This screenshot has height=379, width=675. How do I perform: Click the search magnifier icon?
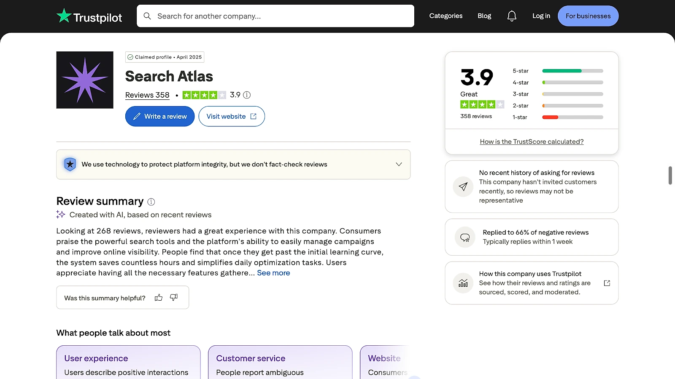(x=147, y=16)
